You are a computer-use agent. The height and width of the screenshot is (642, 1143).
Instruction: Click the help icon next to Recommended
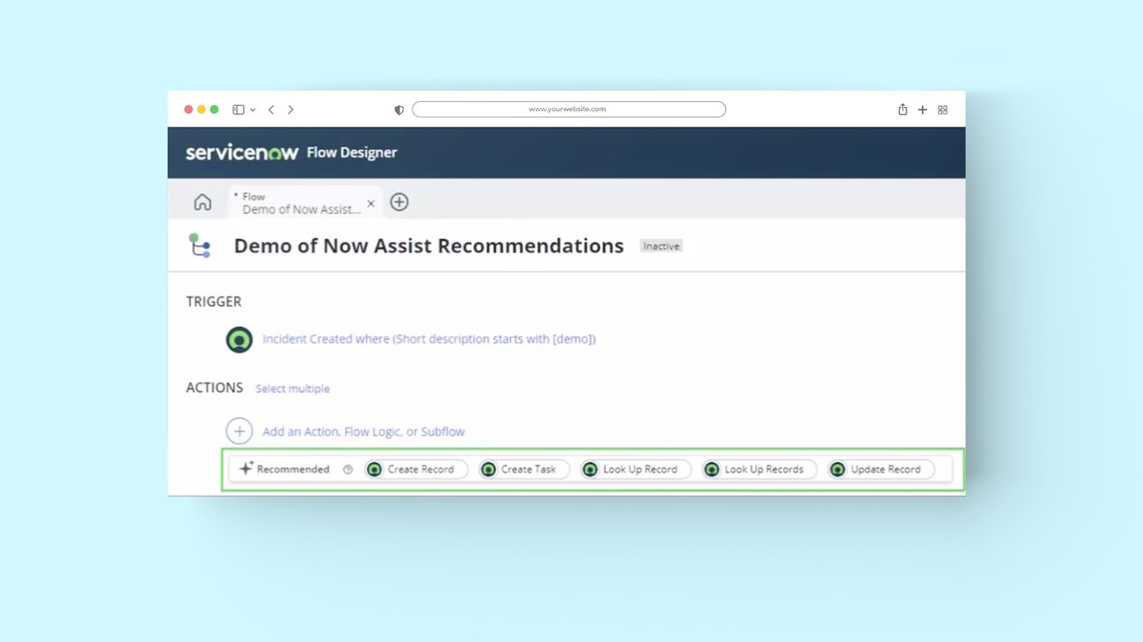coord(348,469)
